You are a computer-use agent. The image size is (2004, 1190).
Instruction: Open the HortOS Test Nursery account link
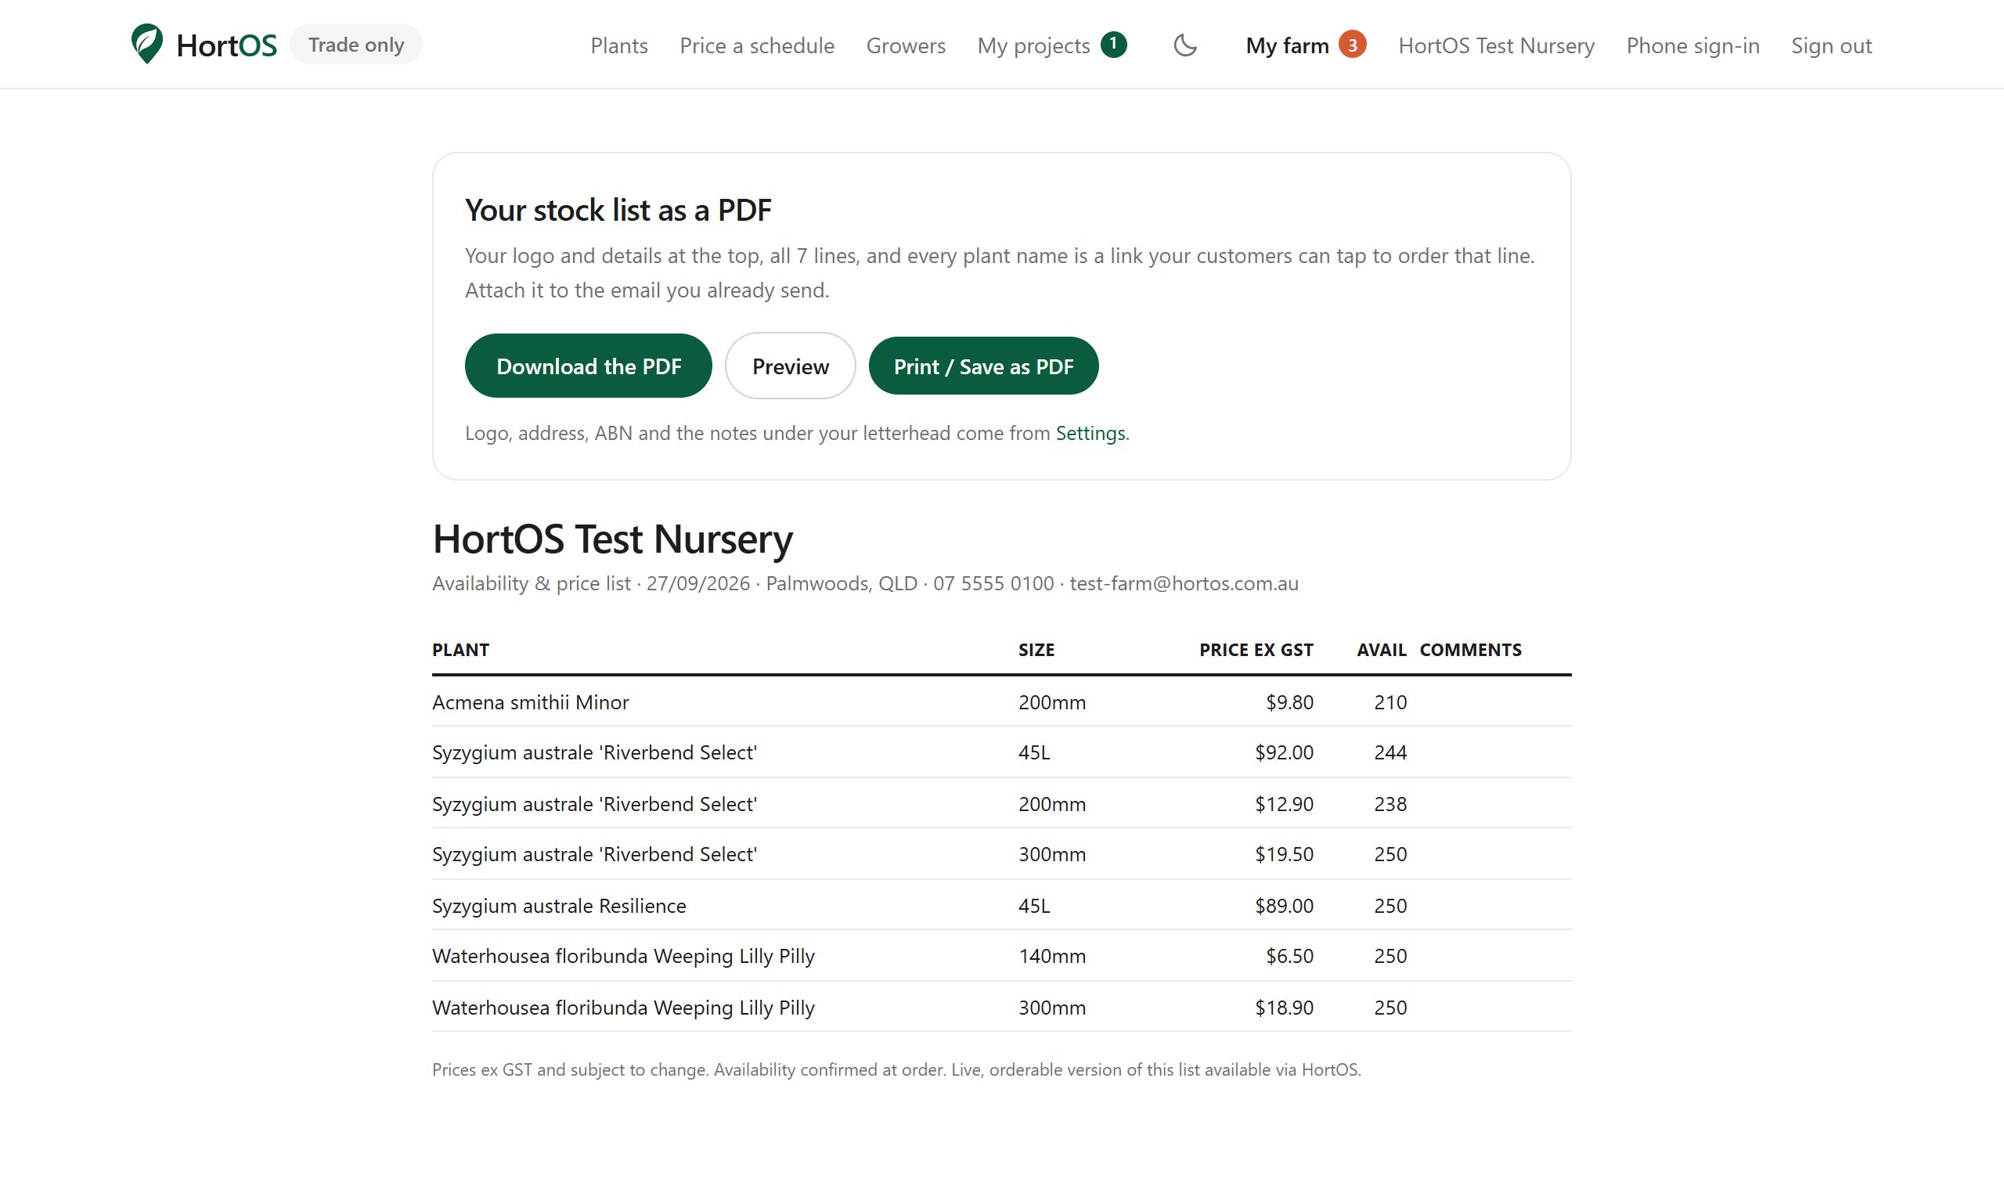pos(1497,45)
